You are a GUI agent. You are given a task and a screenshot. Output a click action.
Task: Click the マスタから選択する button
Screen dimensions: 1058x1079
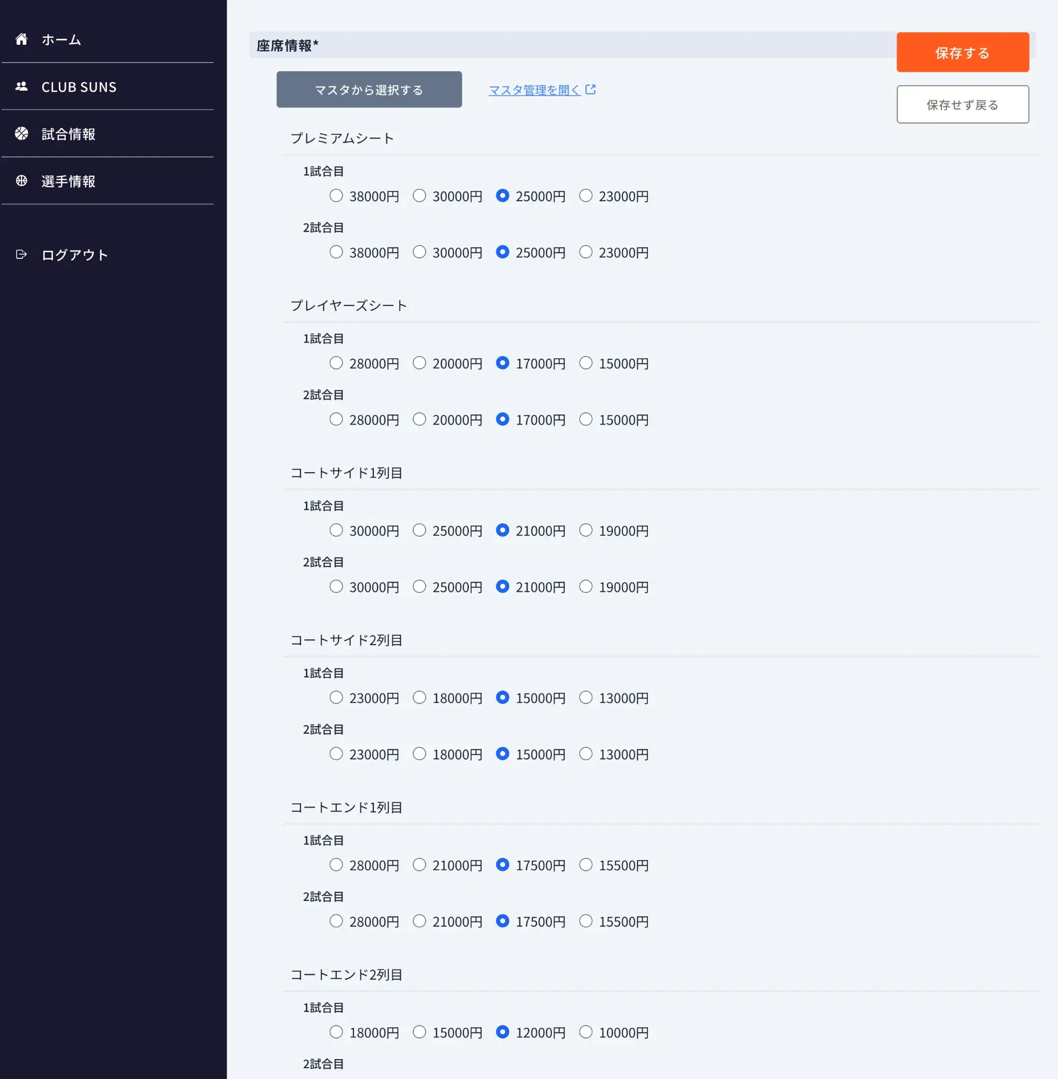[x=368, y=89]
